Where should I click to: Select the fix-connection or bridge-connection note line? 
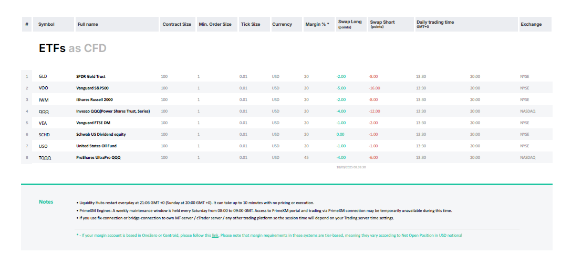point(235,218)
